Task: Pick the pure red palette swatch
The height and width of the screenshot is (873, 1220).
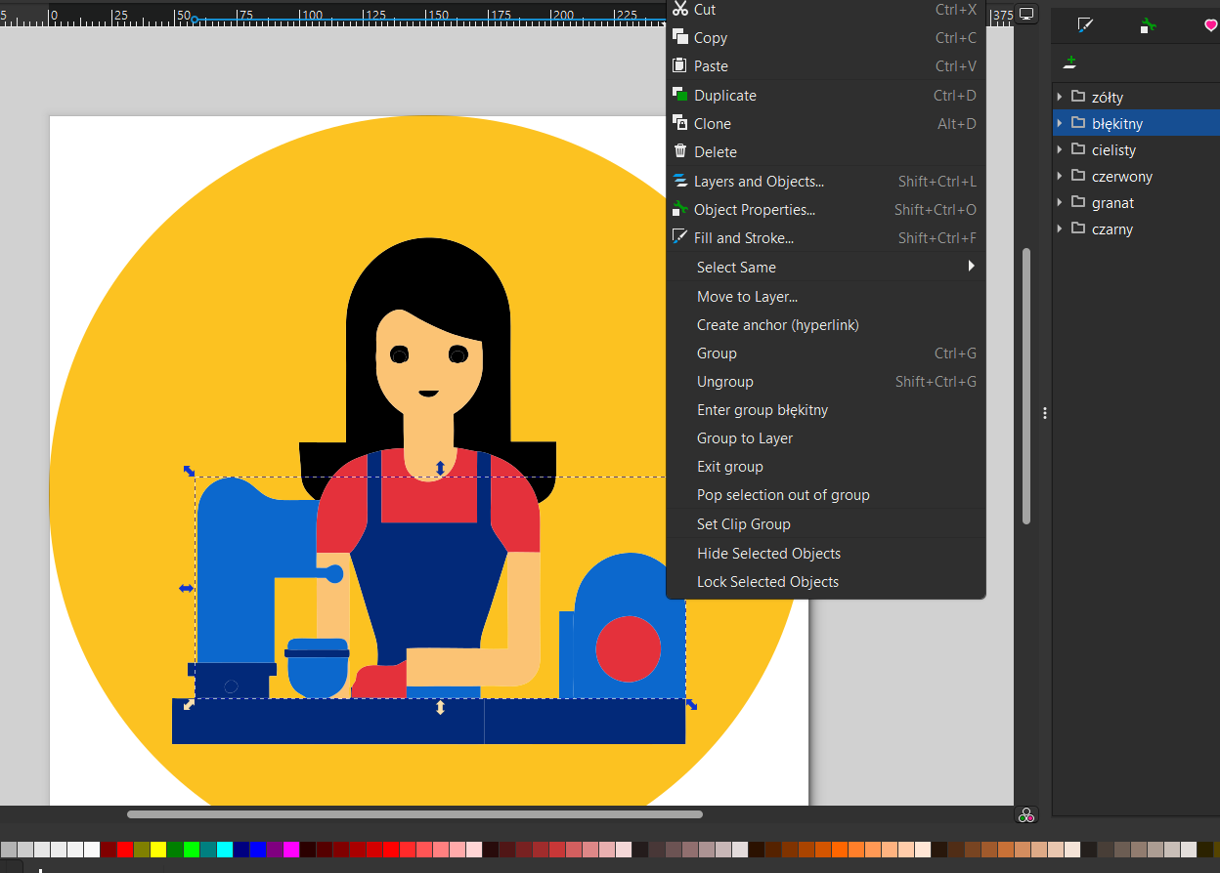Action: point(125,850)
